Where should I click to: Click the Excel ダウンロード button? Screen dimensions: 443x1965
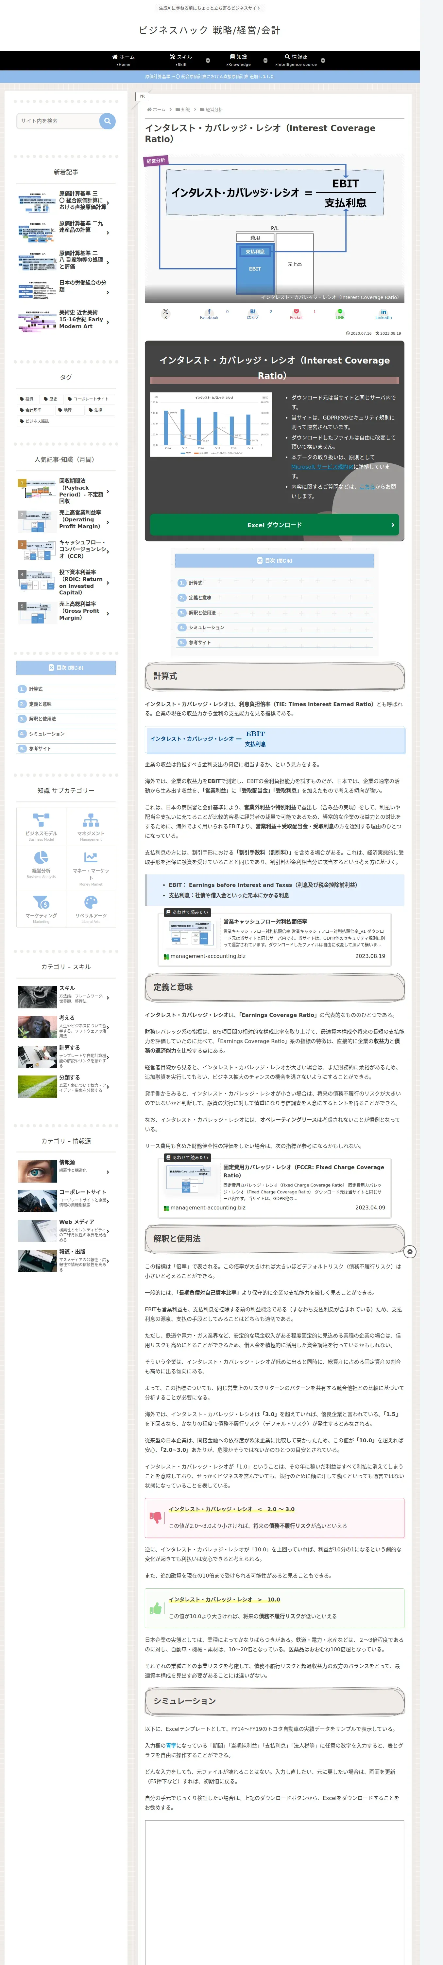click(x=274, y=525)
